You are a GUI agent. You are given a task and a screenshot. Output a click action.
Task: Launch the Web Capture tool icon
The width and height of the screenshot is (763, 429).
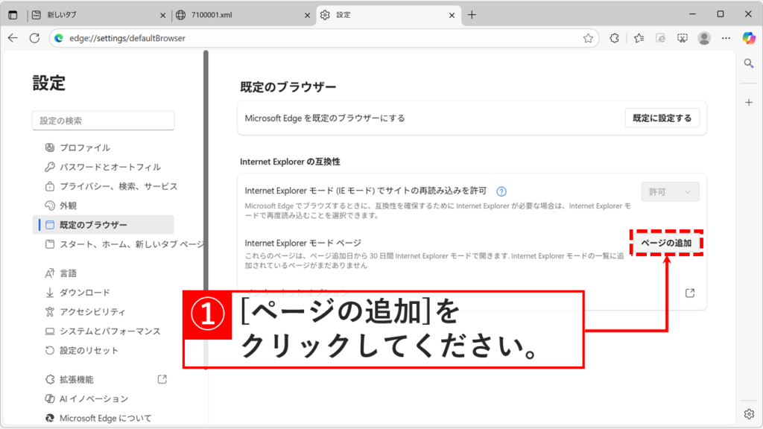click(682, 38)
